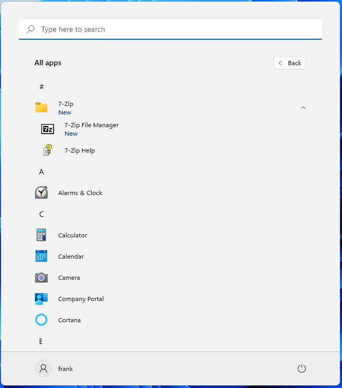Launch the Camera app icon
The width and height of the screenshot is (342, 388).
41,277
